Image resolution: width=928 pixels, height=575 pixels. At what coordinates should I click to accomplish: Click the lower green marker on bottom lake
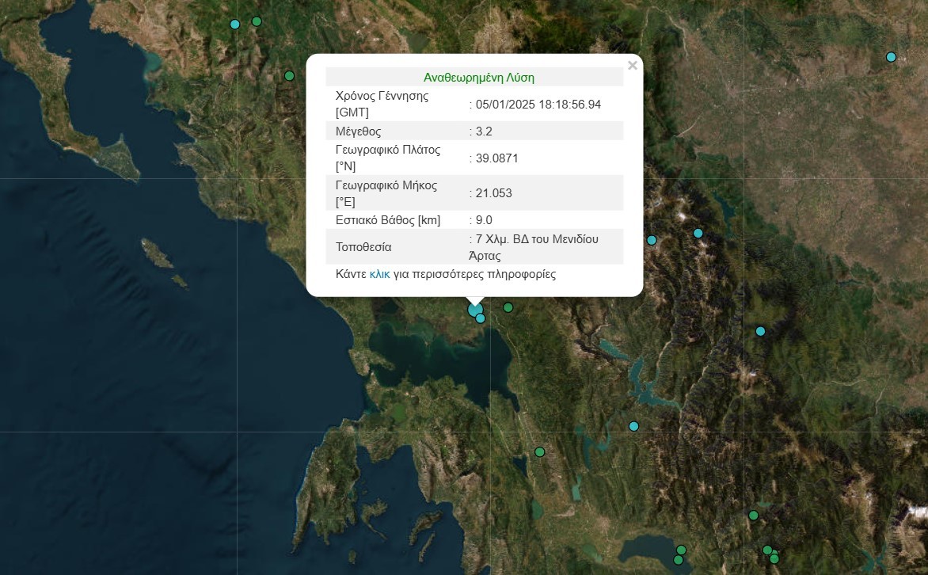point(678,560)
